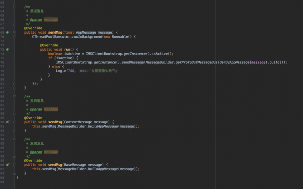Click buildAppMessage call on line 91
Screen dimensions: 303x189
103,126
